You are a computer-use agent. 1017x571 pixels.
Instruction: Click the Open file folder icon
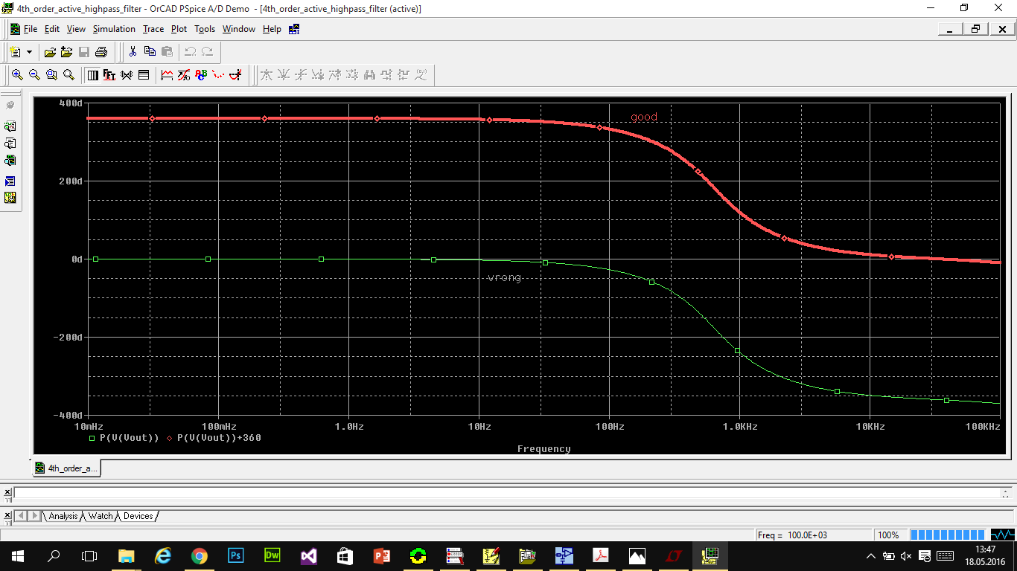(50, 52)
